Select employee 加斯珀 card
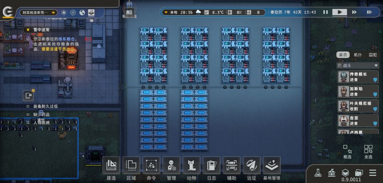383x183 pixels. click(x=358, y=92)
